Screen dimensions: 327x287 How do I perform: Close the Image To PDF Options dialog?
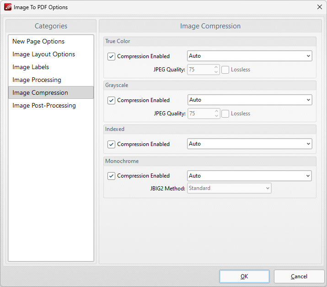click(x=320, y=7)
